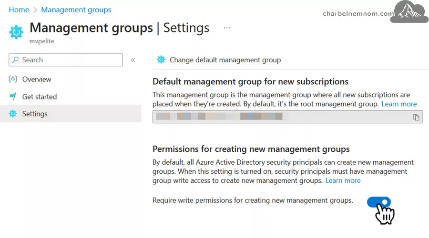
Task: Click the magnifying glass search icon
Action: (x=15, y=60)
